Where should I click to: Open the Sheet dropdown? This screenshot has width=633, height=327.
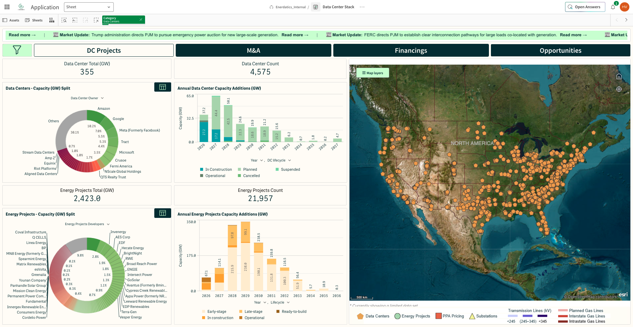(89, 7)
